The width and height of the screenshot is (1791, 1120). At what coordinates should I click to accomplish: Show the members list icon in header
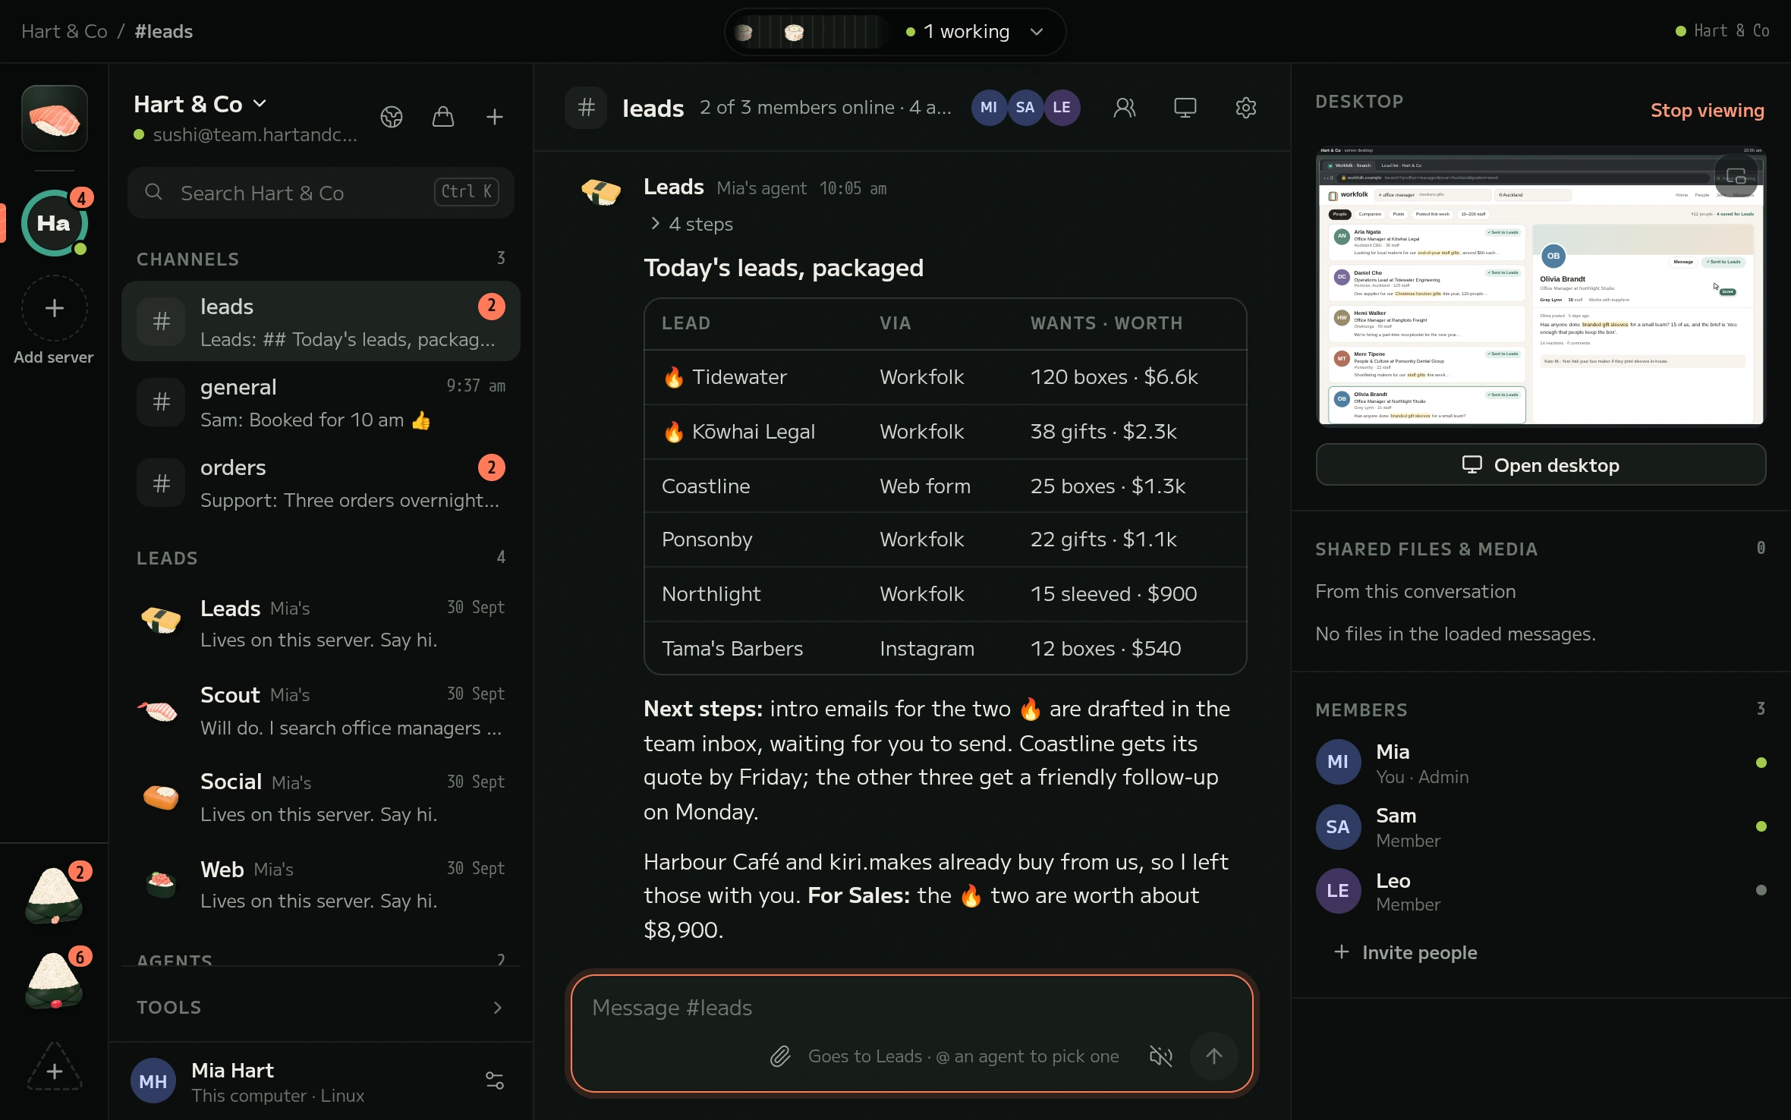pos(1125,108)
